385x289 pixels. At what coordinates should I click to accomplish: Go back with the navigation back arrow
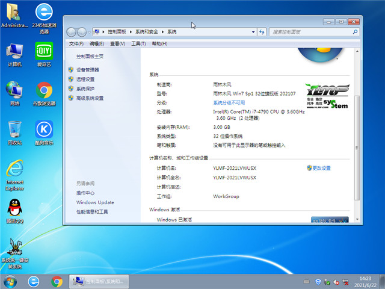(71, 32)
